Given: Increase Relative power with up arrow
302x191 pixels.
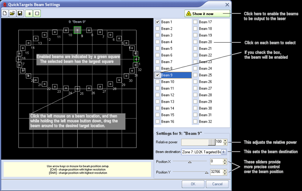Looking at the screenshot, I should pos(225,140).
